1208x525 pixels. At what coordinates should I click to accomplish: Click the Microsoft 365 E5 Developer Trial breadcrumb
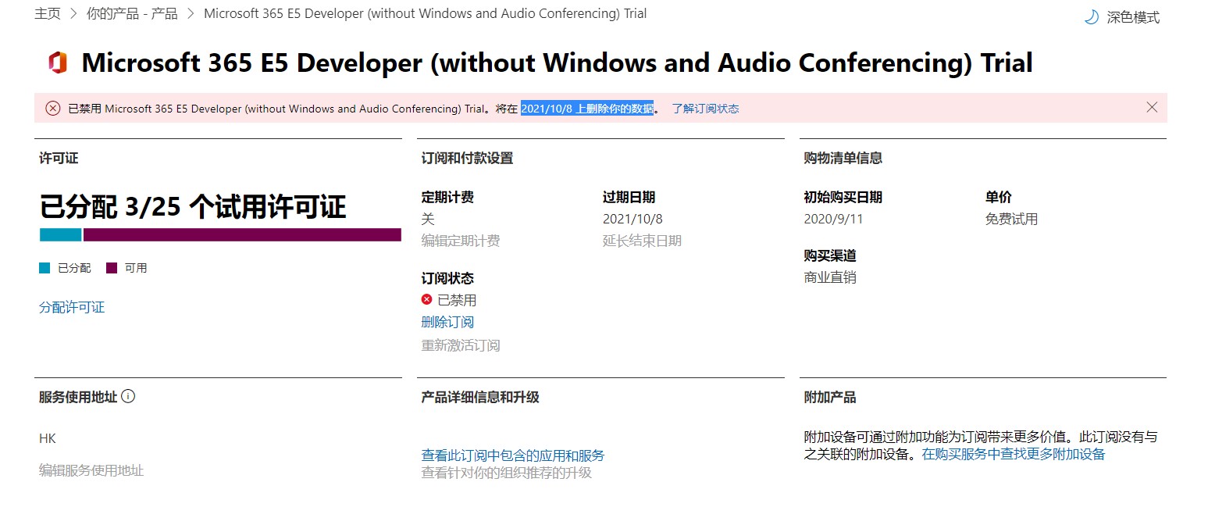tap(425, 14)
